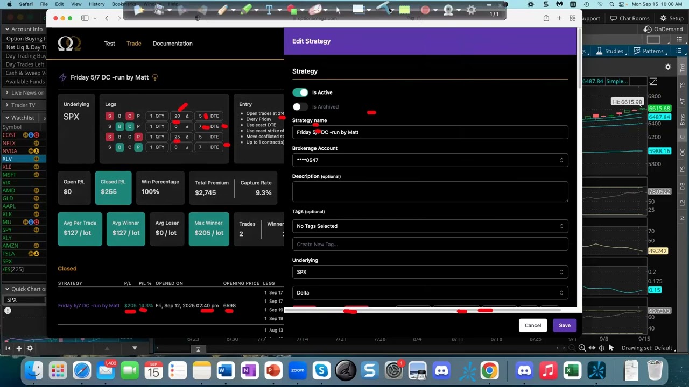Show Safari tab overview
The image size is (689, 387).
[x=572, y=18]
